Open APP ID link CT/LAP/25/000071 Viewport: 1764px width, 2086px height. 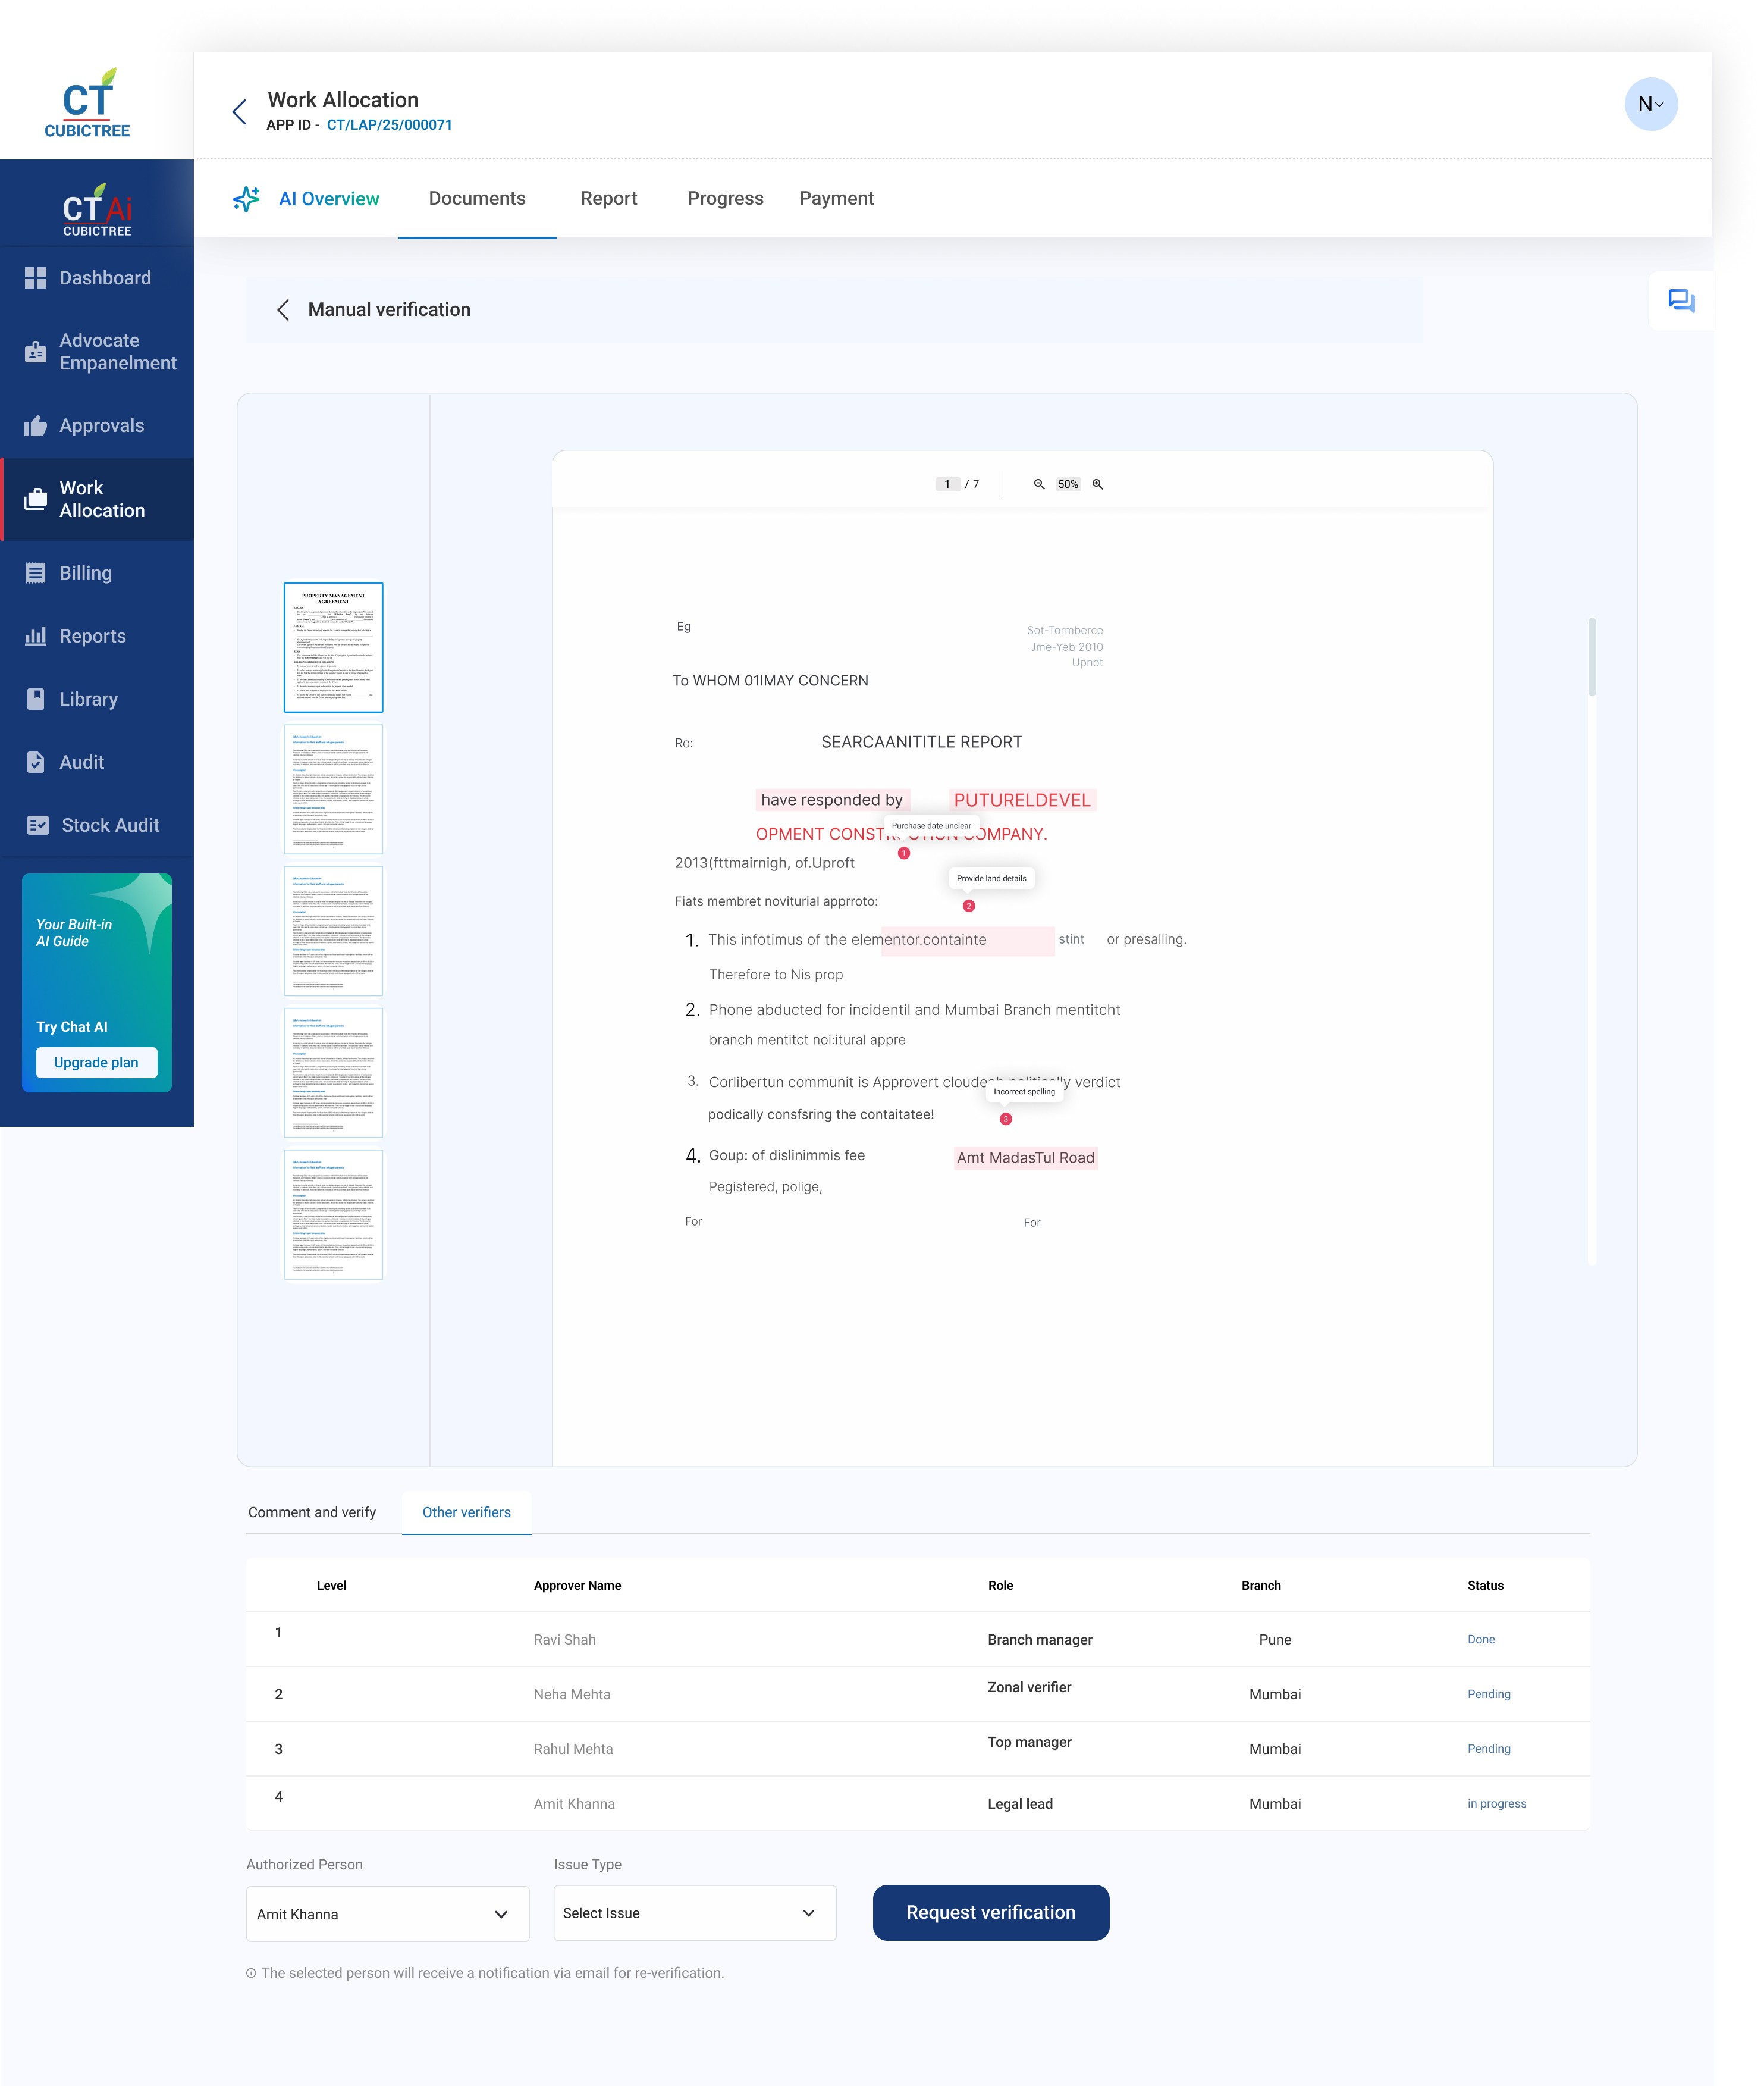pyautogui.click(x=390, y=125)
